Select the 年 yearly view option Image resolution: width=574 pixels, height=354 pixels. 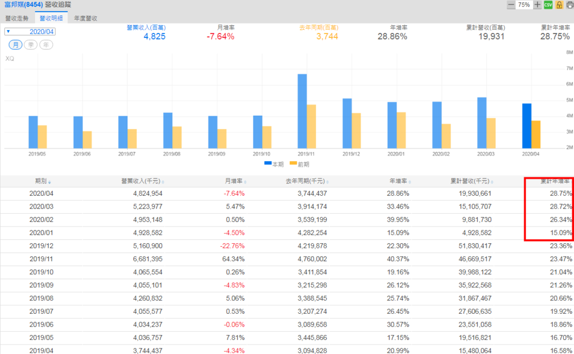[x=46, y=45]
